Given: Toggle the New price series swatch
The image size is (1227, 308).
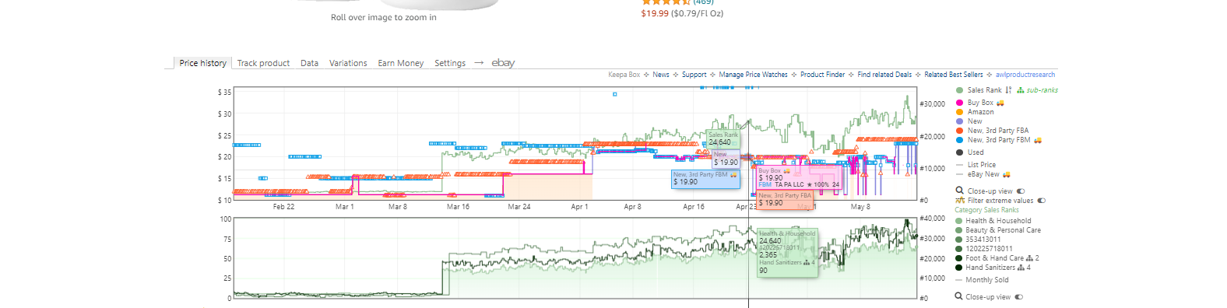Looking at the screenshot, I should (959, 121).
